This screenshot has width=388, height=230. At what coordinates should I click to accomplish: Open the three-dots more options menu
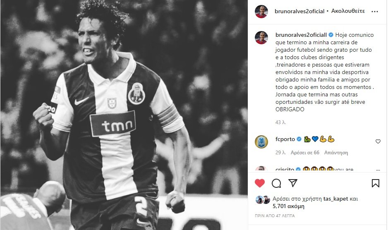[x=375, y=12]
